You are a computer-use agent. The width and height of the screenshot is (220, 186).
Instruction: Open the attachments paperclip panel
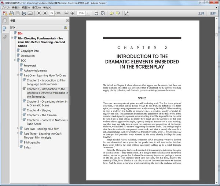(5, 37)
